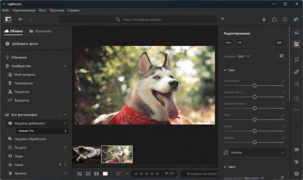The width and height of the screenshot is (303, 180).
Task: Open the Файл menu
Action: coord(6,10)
